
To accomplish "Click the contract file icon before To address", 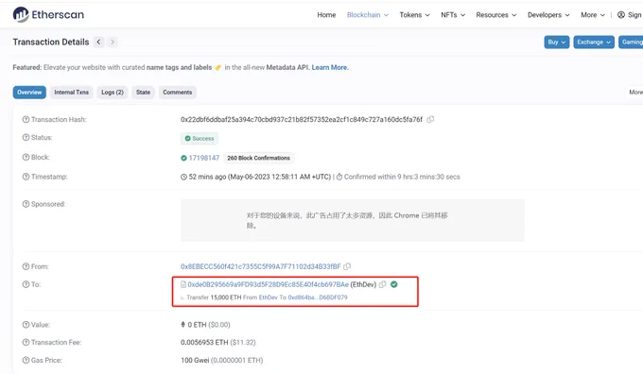I will pos(183,284).
